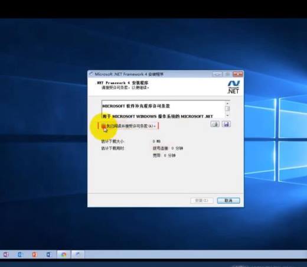Image resolution: width=307 pixels, height=267 pixels.
Task: Open OneNote from the taskbar
Action: tap(6, 255)
